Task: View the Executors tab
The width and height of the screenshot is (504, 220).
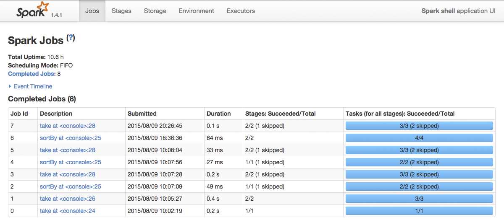Action: tap(241, 11)
